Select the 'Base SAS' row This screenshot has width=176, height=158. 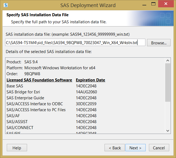(x=15, y=86)
